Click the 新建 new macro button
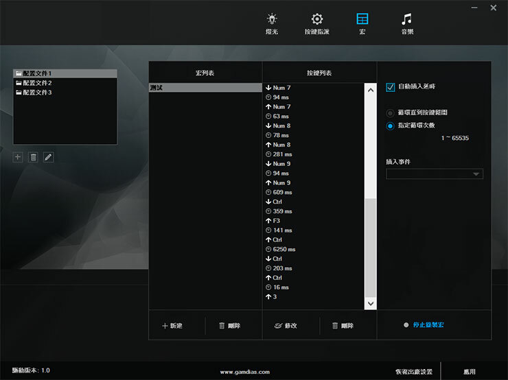This screenshot has height=380, width=508. point(172,326)
